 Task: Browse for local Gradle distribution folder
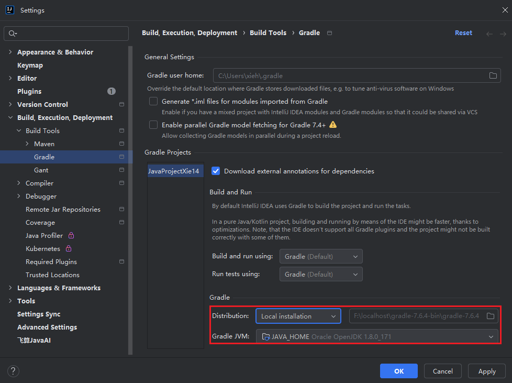[491, 316]
